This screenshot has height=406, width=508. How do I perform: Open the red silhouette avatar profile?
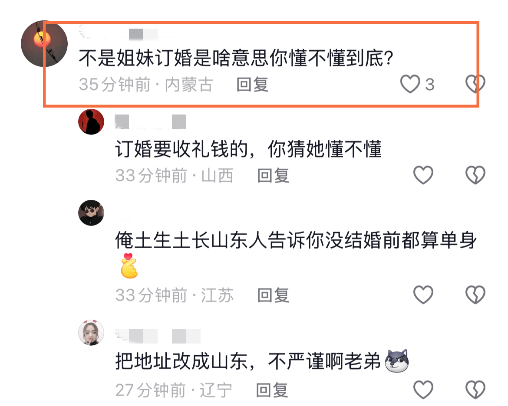point(91,122)
